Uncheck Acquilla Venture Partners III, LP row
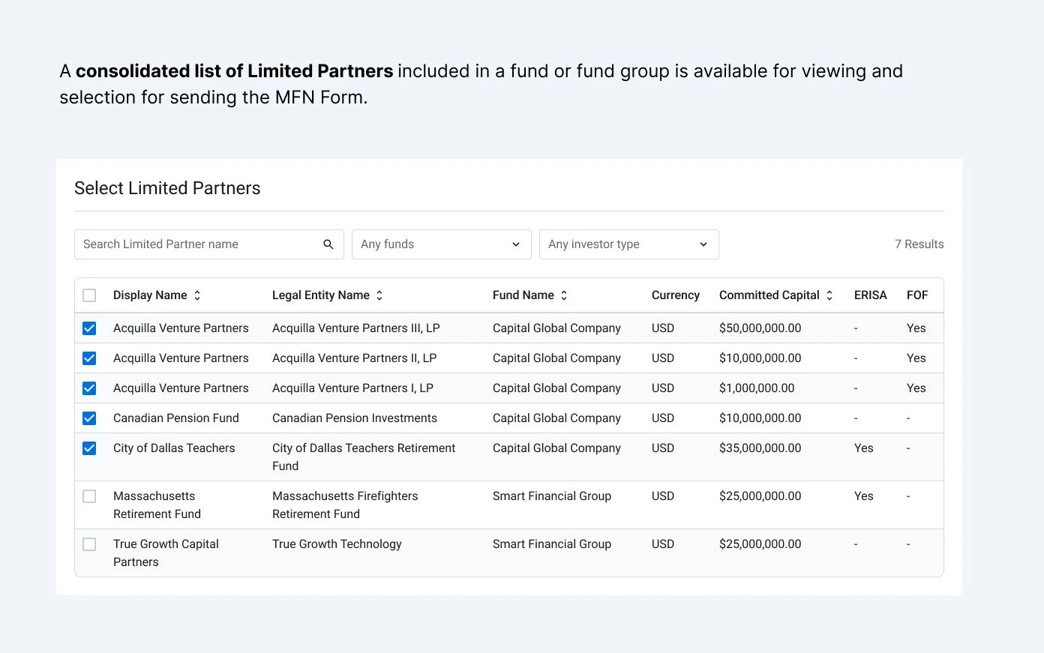 click(x=89, y=328)
